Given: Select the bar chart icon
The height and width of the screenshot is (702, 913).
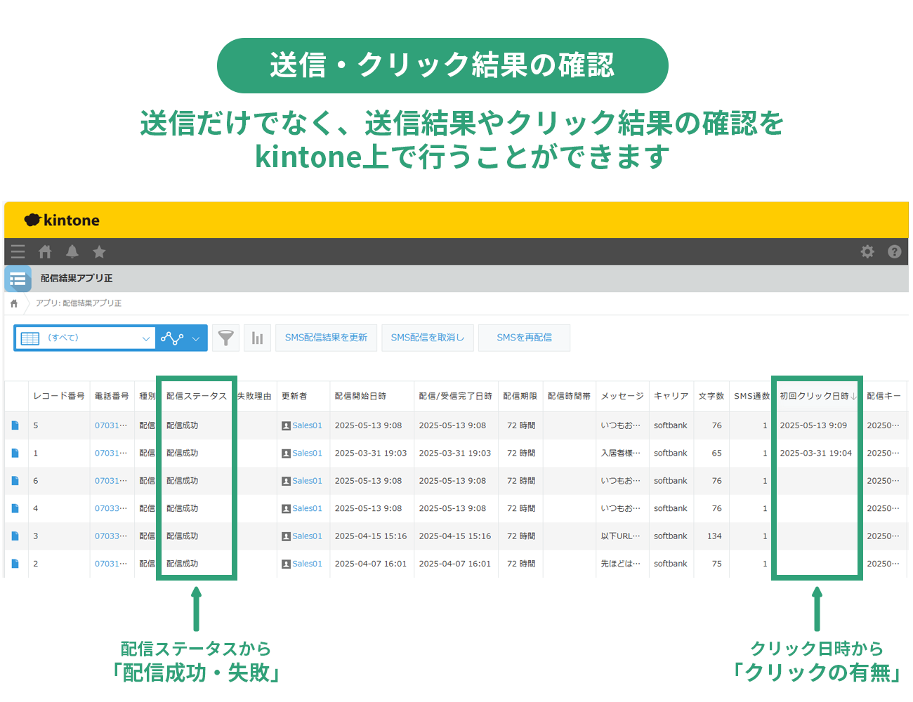Looking at the screenshot, I should 257,338.
